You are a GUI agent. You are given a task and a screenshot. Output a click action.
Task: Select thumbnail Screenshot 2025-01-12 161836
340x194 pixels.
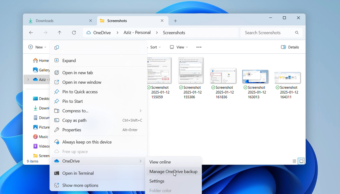tap(223, 76)
